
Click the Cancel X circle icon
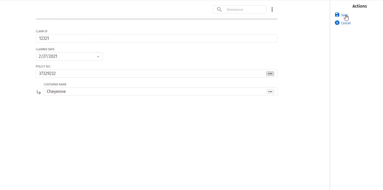coord(337,23)
